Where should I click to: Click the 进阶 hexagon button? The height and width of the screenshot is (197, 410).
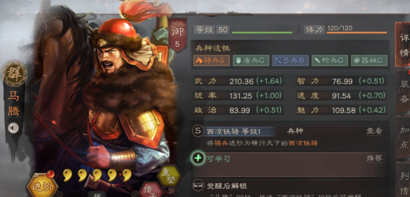(x=42, y=186)
